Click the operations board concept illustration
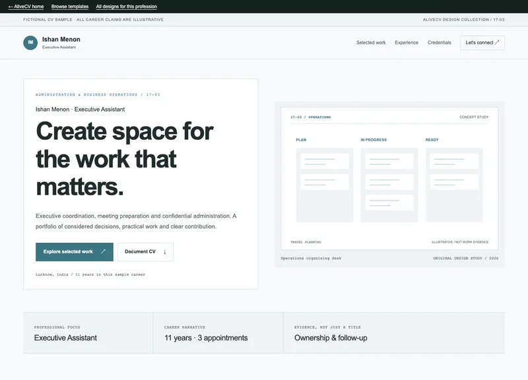Screen dimensions: 528x380 [x=389, y=178]
